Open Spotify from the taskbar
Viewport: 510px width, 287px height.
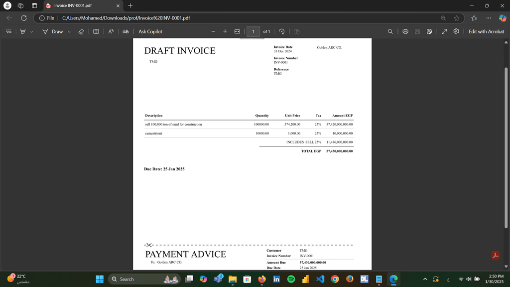click(x=291, y=279)
